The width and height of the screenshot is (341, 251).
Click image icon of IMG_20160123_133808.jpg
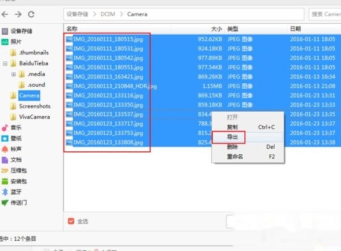pos(69,143)
